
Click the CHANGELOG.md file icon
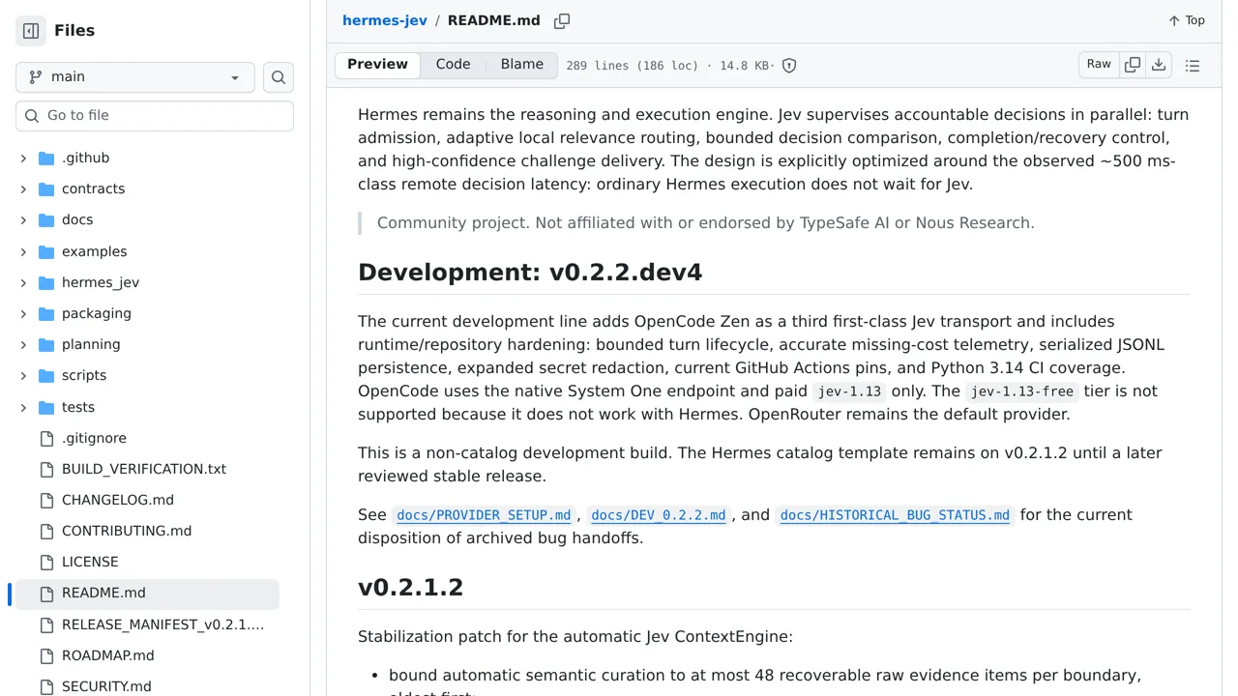tap(46, 500)
